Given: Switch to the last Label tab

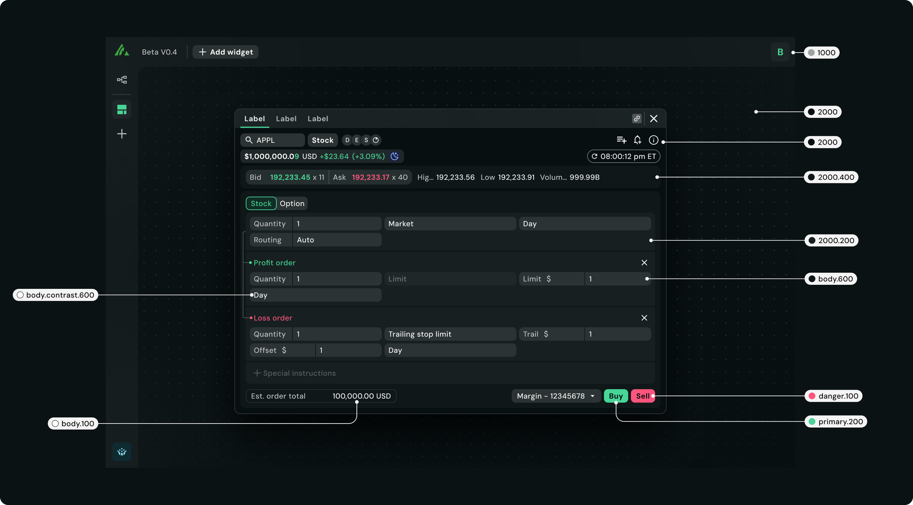Looking at the screenshot, I should tap(318, 119).
